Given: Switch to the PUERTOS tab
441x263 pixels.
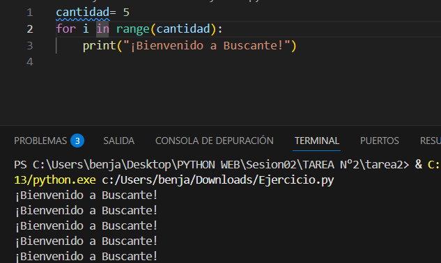Looking at the screenshot, I should pos(380,141).
